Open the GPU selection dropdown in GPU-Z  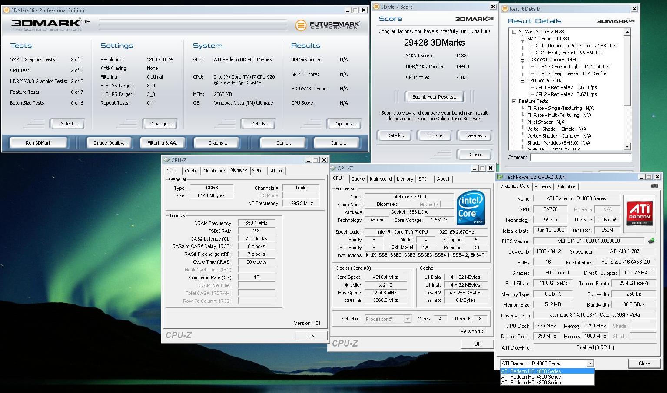point(590,363)
